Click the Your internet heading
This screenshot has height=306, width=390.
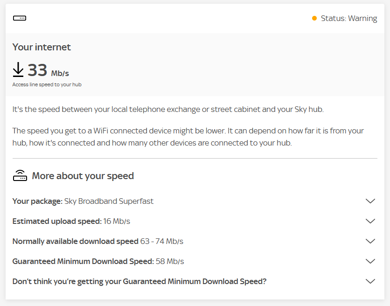pos(42,47)
